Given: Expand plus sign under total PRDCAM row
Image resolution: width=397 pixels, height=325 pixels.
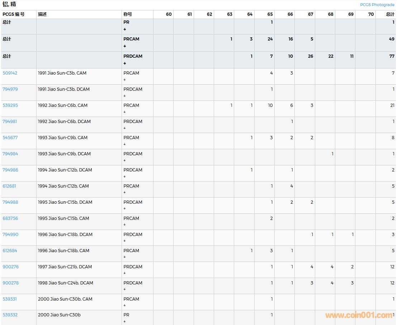Looking at the screenshot, I should click(125, 63).
